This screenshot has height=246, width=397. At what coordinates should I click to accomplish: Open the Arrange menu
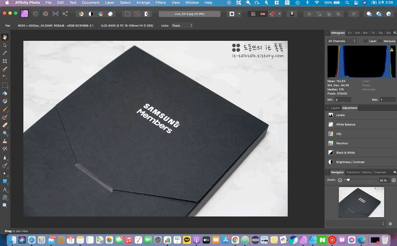(143, 3)
